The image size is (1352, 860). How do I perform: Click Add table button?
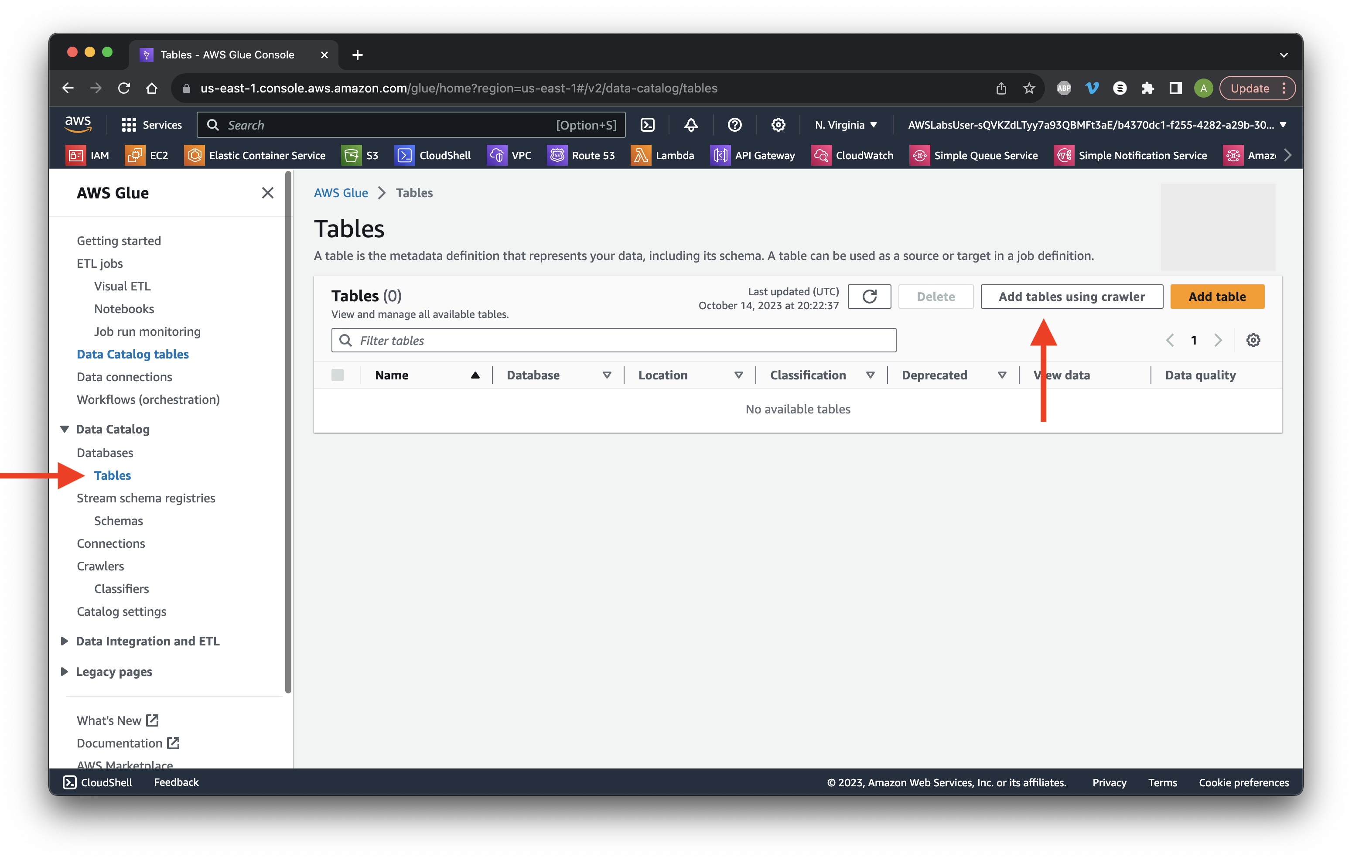click(1217, 297)
